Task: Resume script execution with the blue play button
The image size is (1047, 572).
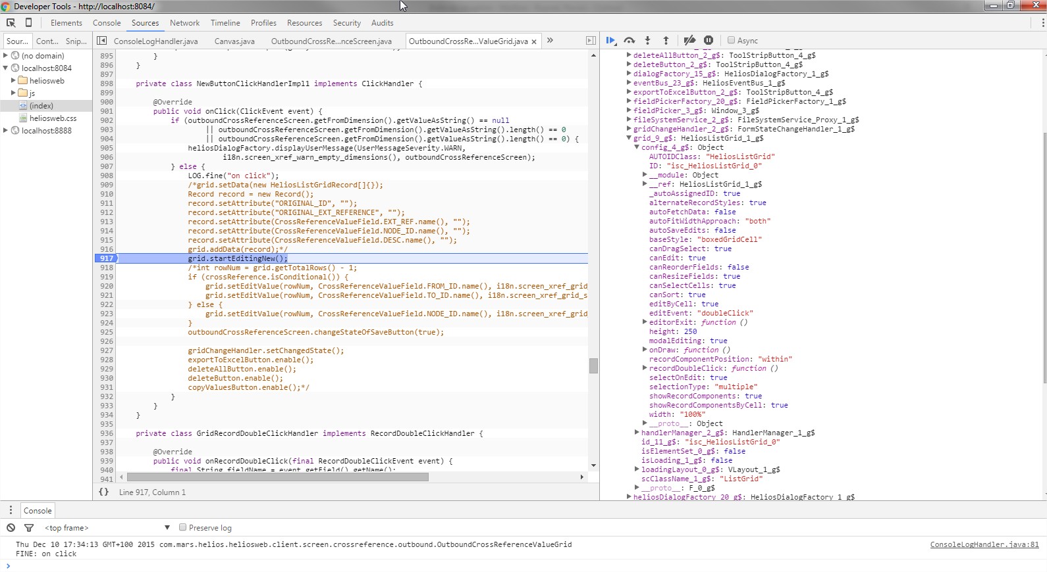Action: tap(610, 41)
